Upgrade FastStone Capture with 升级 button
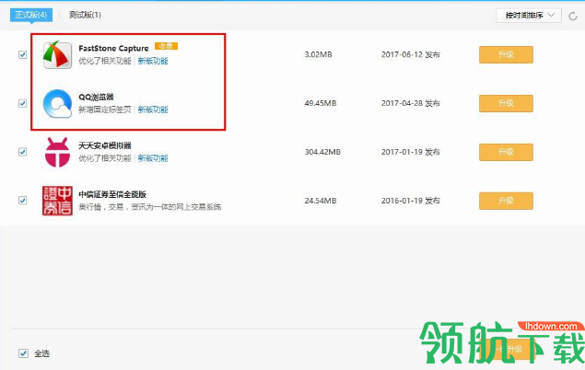585x370 pixels. click(x=506, y=55)
